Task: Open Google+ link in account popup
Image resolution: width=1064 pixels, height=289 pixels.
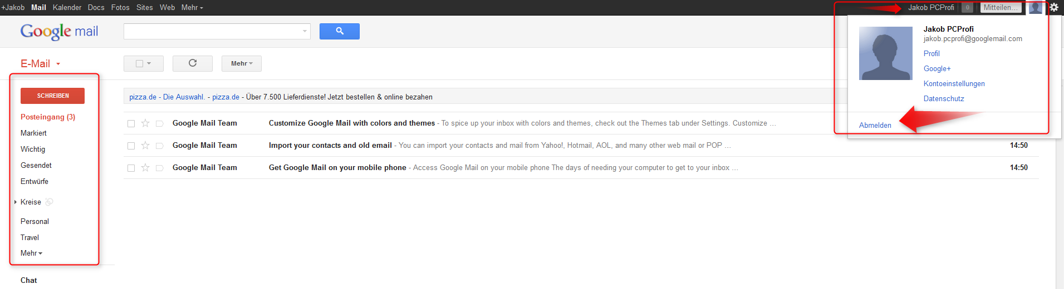Action: 937,68
